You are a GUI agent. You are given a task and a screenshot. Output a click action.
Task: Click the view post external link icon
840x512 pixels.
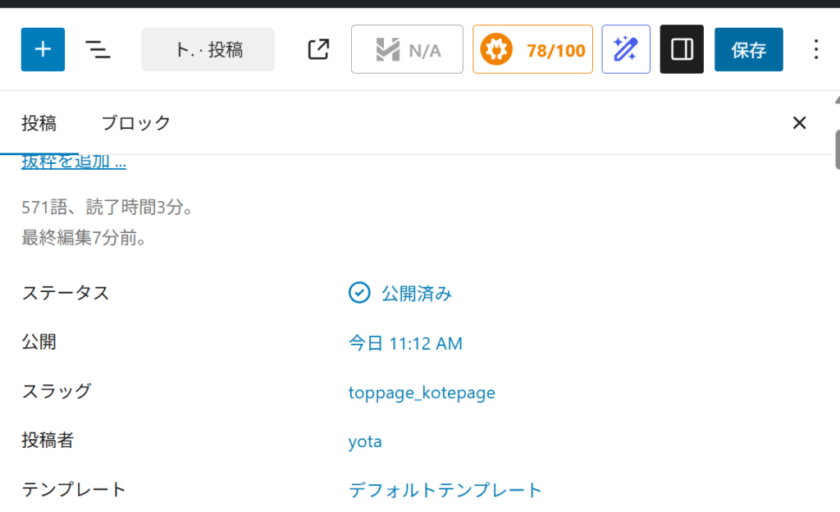318,49
